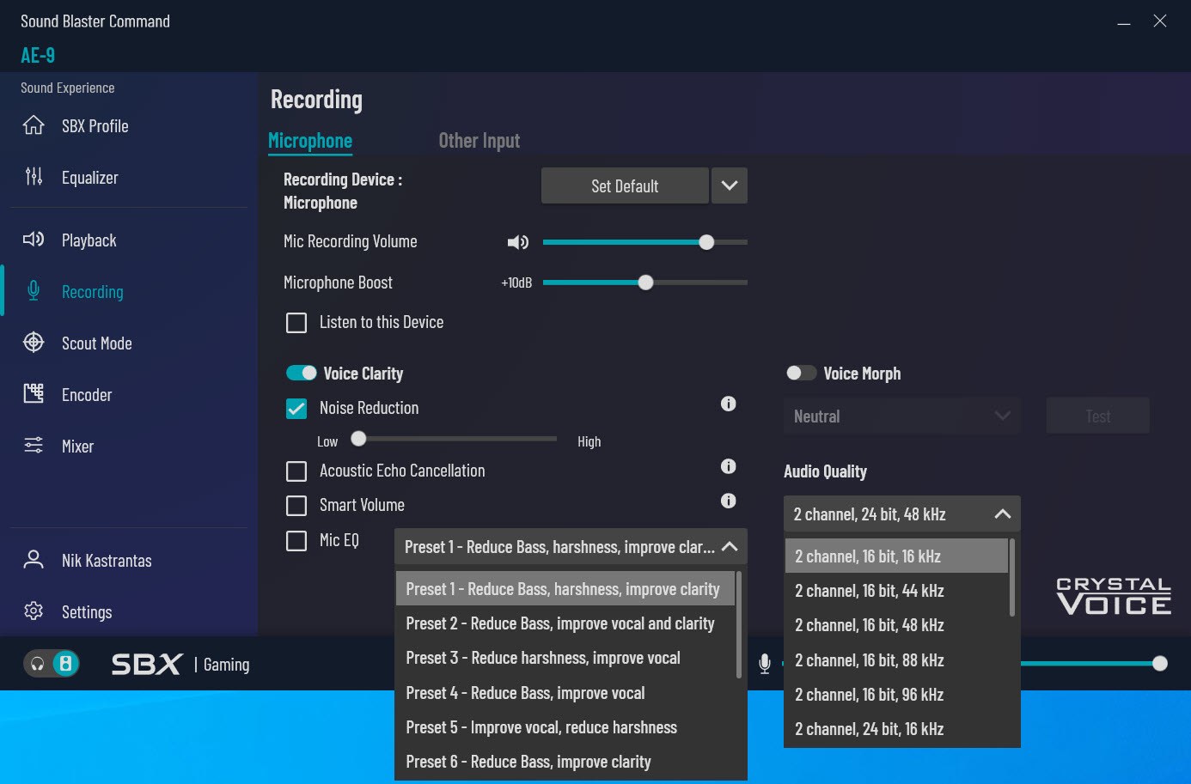This screenshot has height=784, width=1191.
Task: Choose 2 channel, 16 bit, 16 kHz quality
Action: (x=896, y=556)
